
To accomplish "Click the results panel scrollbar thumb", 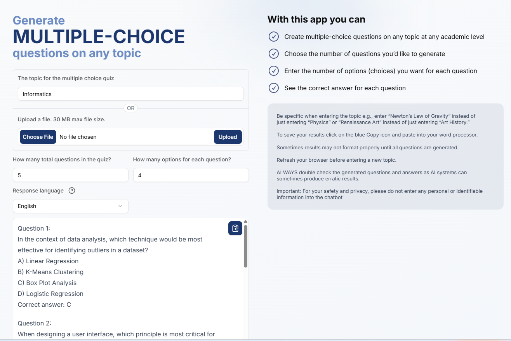I will 245,246.
